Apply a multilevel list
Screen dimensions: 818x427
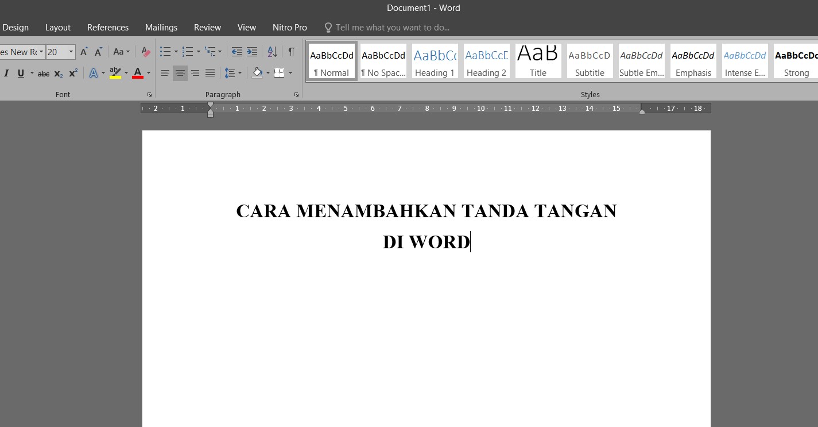[210, 52]
